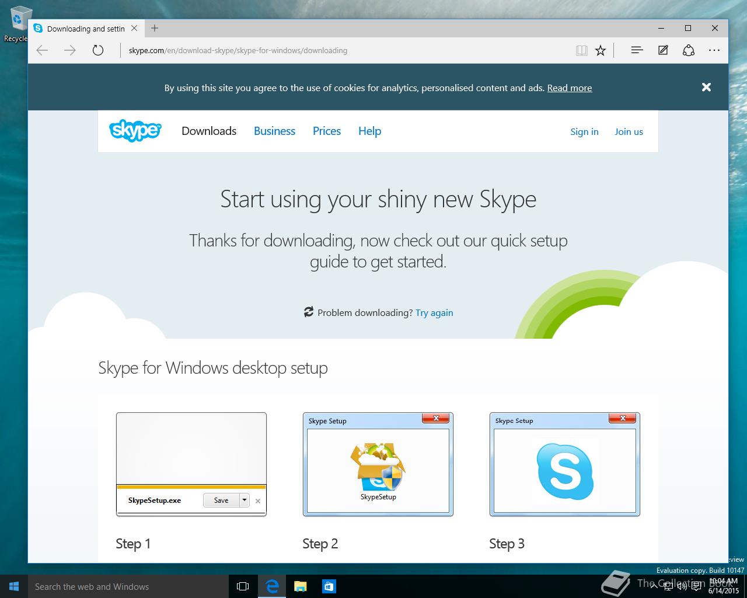The width and height of the screenshot is (747, 598).
Task: Reload the page with the refresh icon
Action: (x=98, y=50)
